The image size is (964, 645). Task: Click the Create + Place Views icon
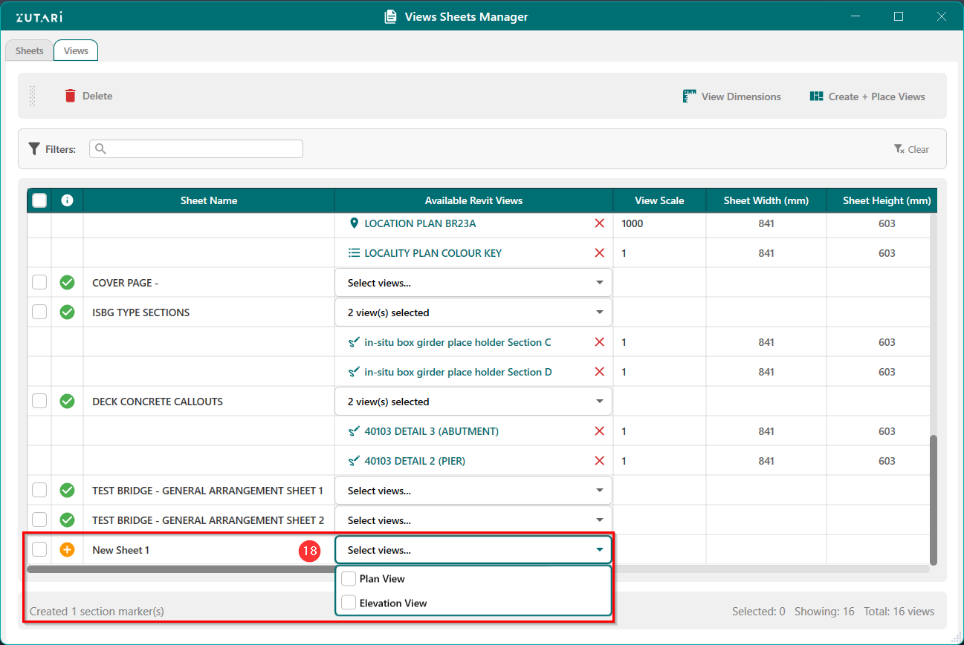point(816,96)
